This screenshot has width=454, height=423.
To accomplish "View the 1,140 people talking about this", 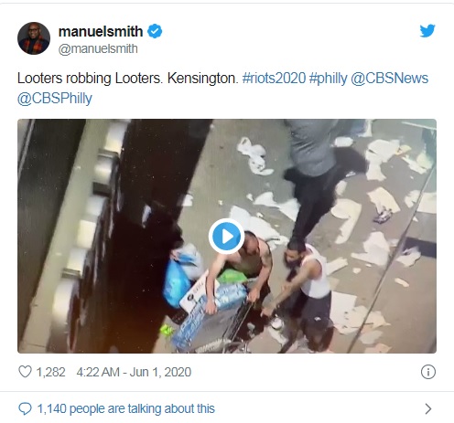I will coord(126,408).
